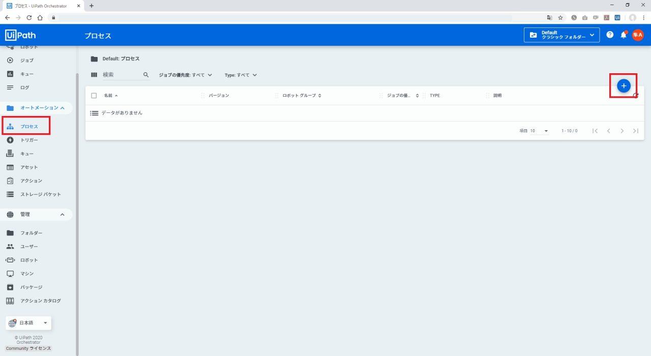Open the user avatar menu
Viewport: 651px width, 356px height.
click(x=638, y=35)
